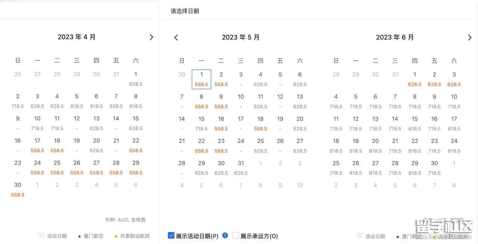Pick May 27 priced 628.5
The height and width of the screenshot is (244, 478).
pyautogui.click(x=300, y=146)
